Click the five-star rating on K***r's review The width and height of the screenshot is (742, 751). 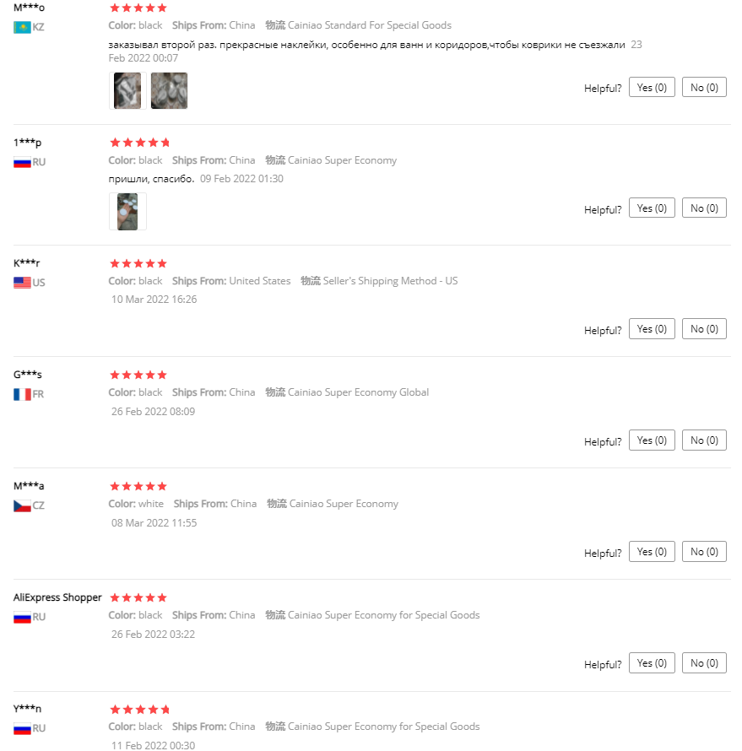coord(138,263)
